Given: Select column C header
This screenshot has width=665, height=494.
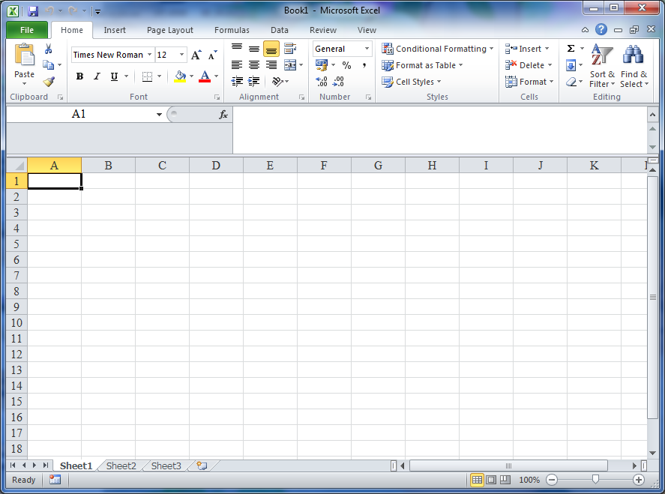Looking at the screenshot, I should tap(162, 165).
